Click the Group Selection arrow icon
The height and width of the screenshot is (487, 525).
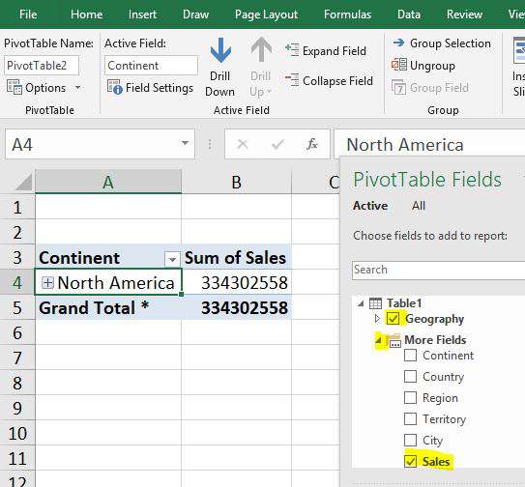398,43
